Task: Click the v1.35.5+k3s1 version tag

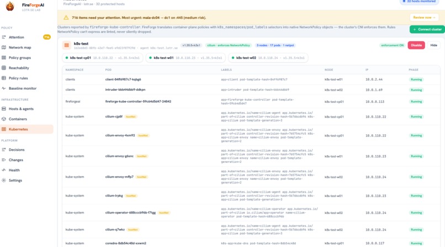Action: (191, 45)
